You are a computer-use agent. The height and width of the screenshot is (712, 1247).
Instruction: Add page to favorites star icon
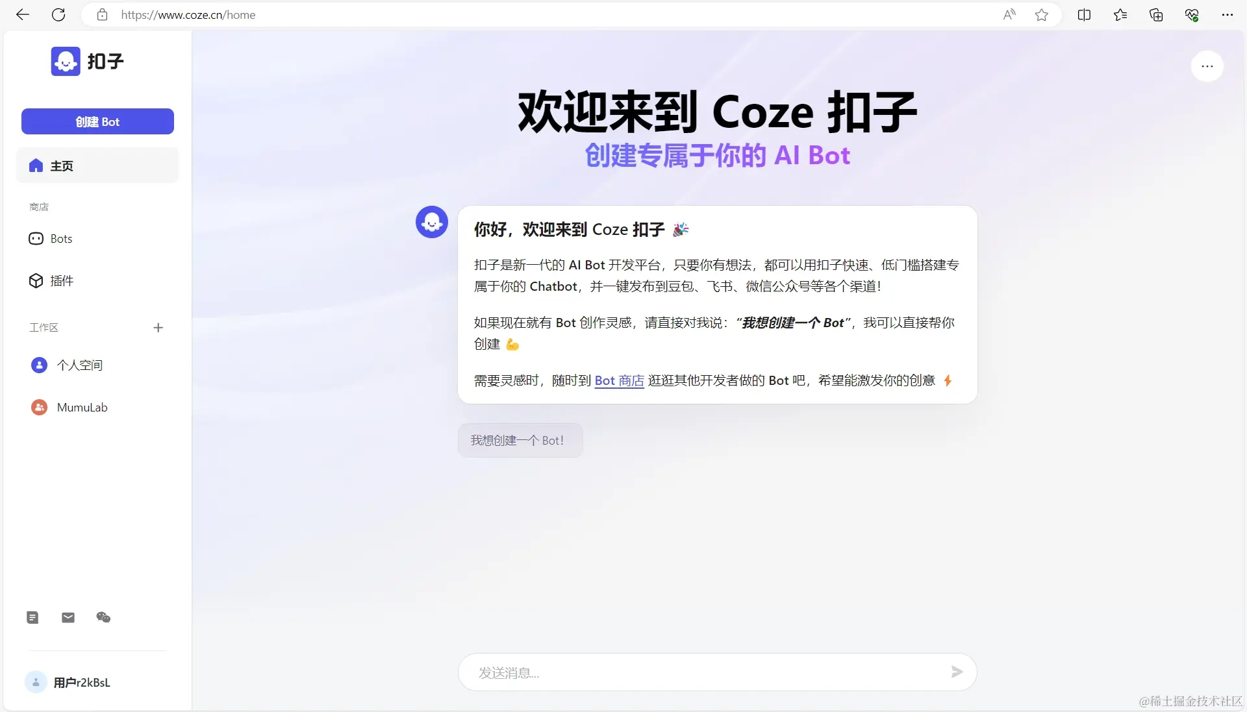point(1042,14)
